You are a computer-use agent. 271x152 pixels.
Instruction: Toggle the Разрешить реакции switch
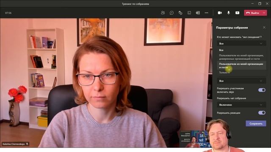coord(262,113)
